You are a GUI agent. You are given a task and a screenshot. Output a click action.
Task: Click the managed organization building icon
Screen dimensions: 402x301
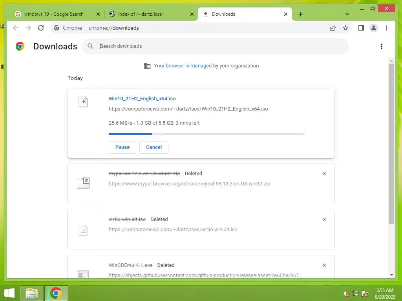pos(147,66)
